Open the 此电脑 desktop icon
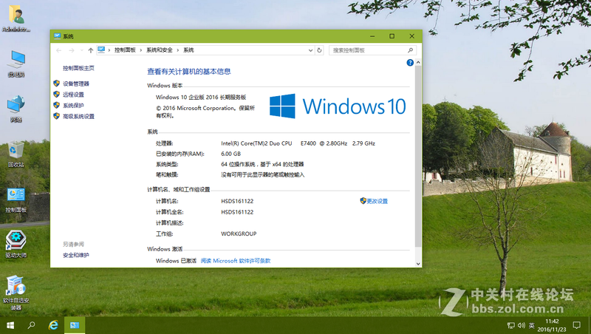Image resolution: width=591 pixels, height=334 pixels. pyautogui.click(x=16, y=64)
